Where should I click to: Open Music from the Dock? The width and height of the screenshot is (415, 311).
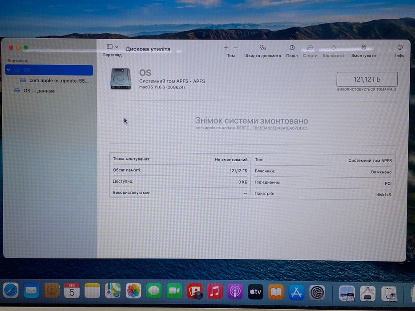pyautogui.click(x=215, y=291)
